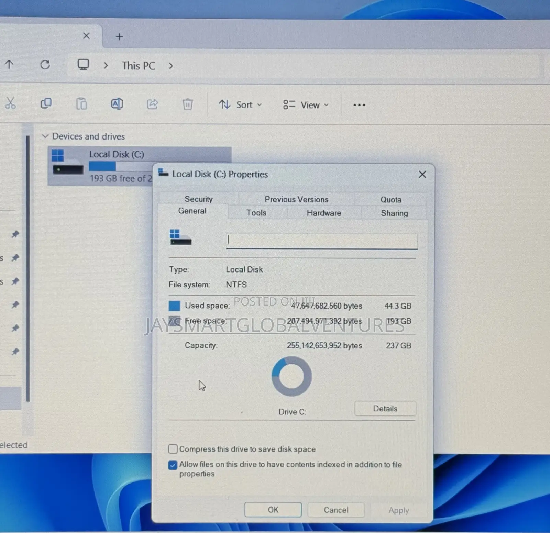Click the Cut scissors icon in toolbar
The width and height of the screenshot is (550, 533).
click(x=10, y=103)
